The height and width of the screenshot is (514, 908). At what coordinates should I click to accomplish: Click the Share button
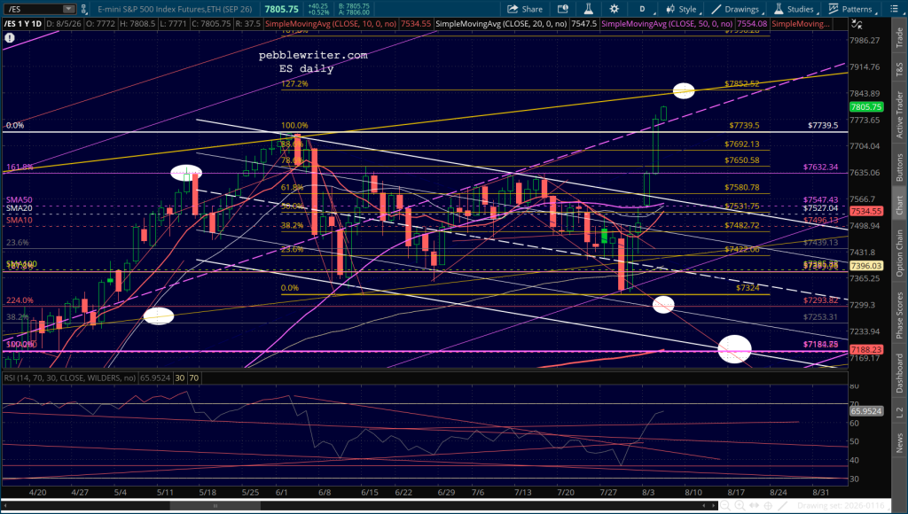tap(525, 9)
